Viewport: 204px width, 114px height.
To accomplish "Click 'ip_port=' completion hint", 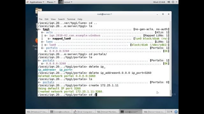I will 66,70.
